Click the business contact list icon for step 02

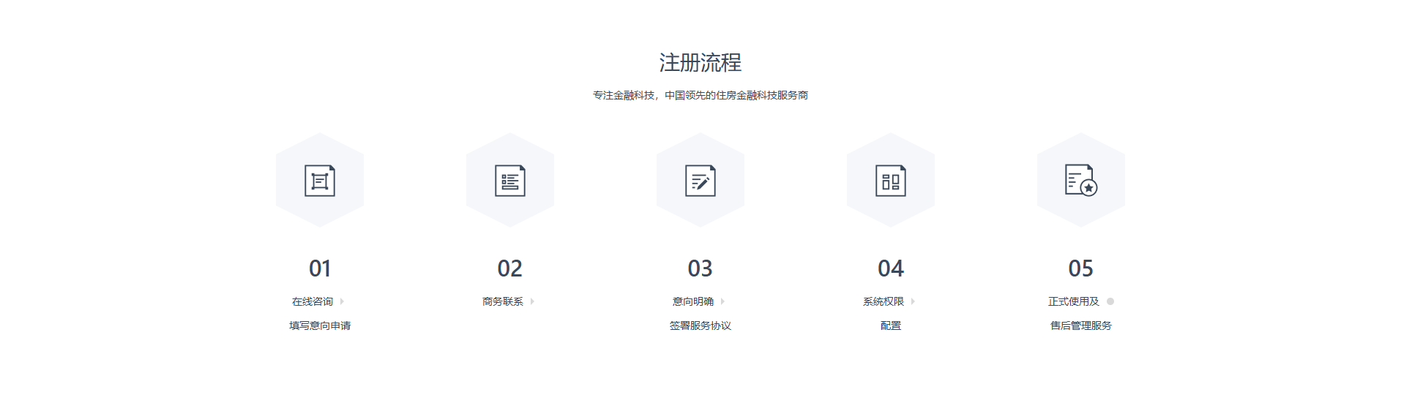pos(510,181)
